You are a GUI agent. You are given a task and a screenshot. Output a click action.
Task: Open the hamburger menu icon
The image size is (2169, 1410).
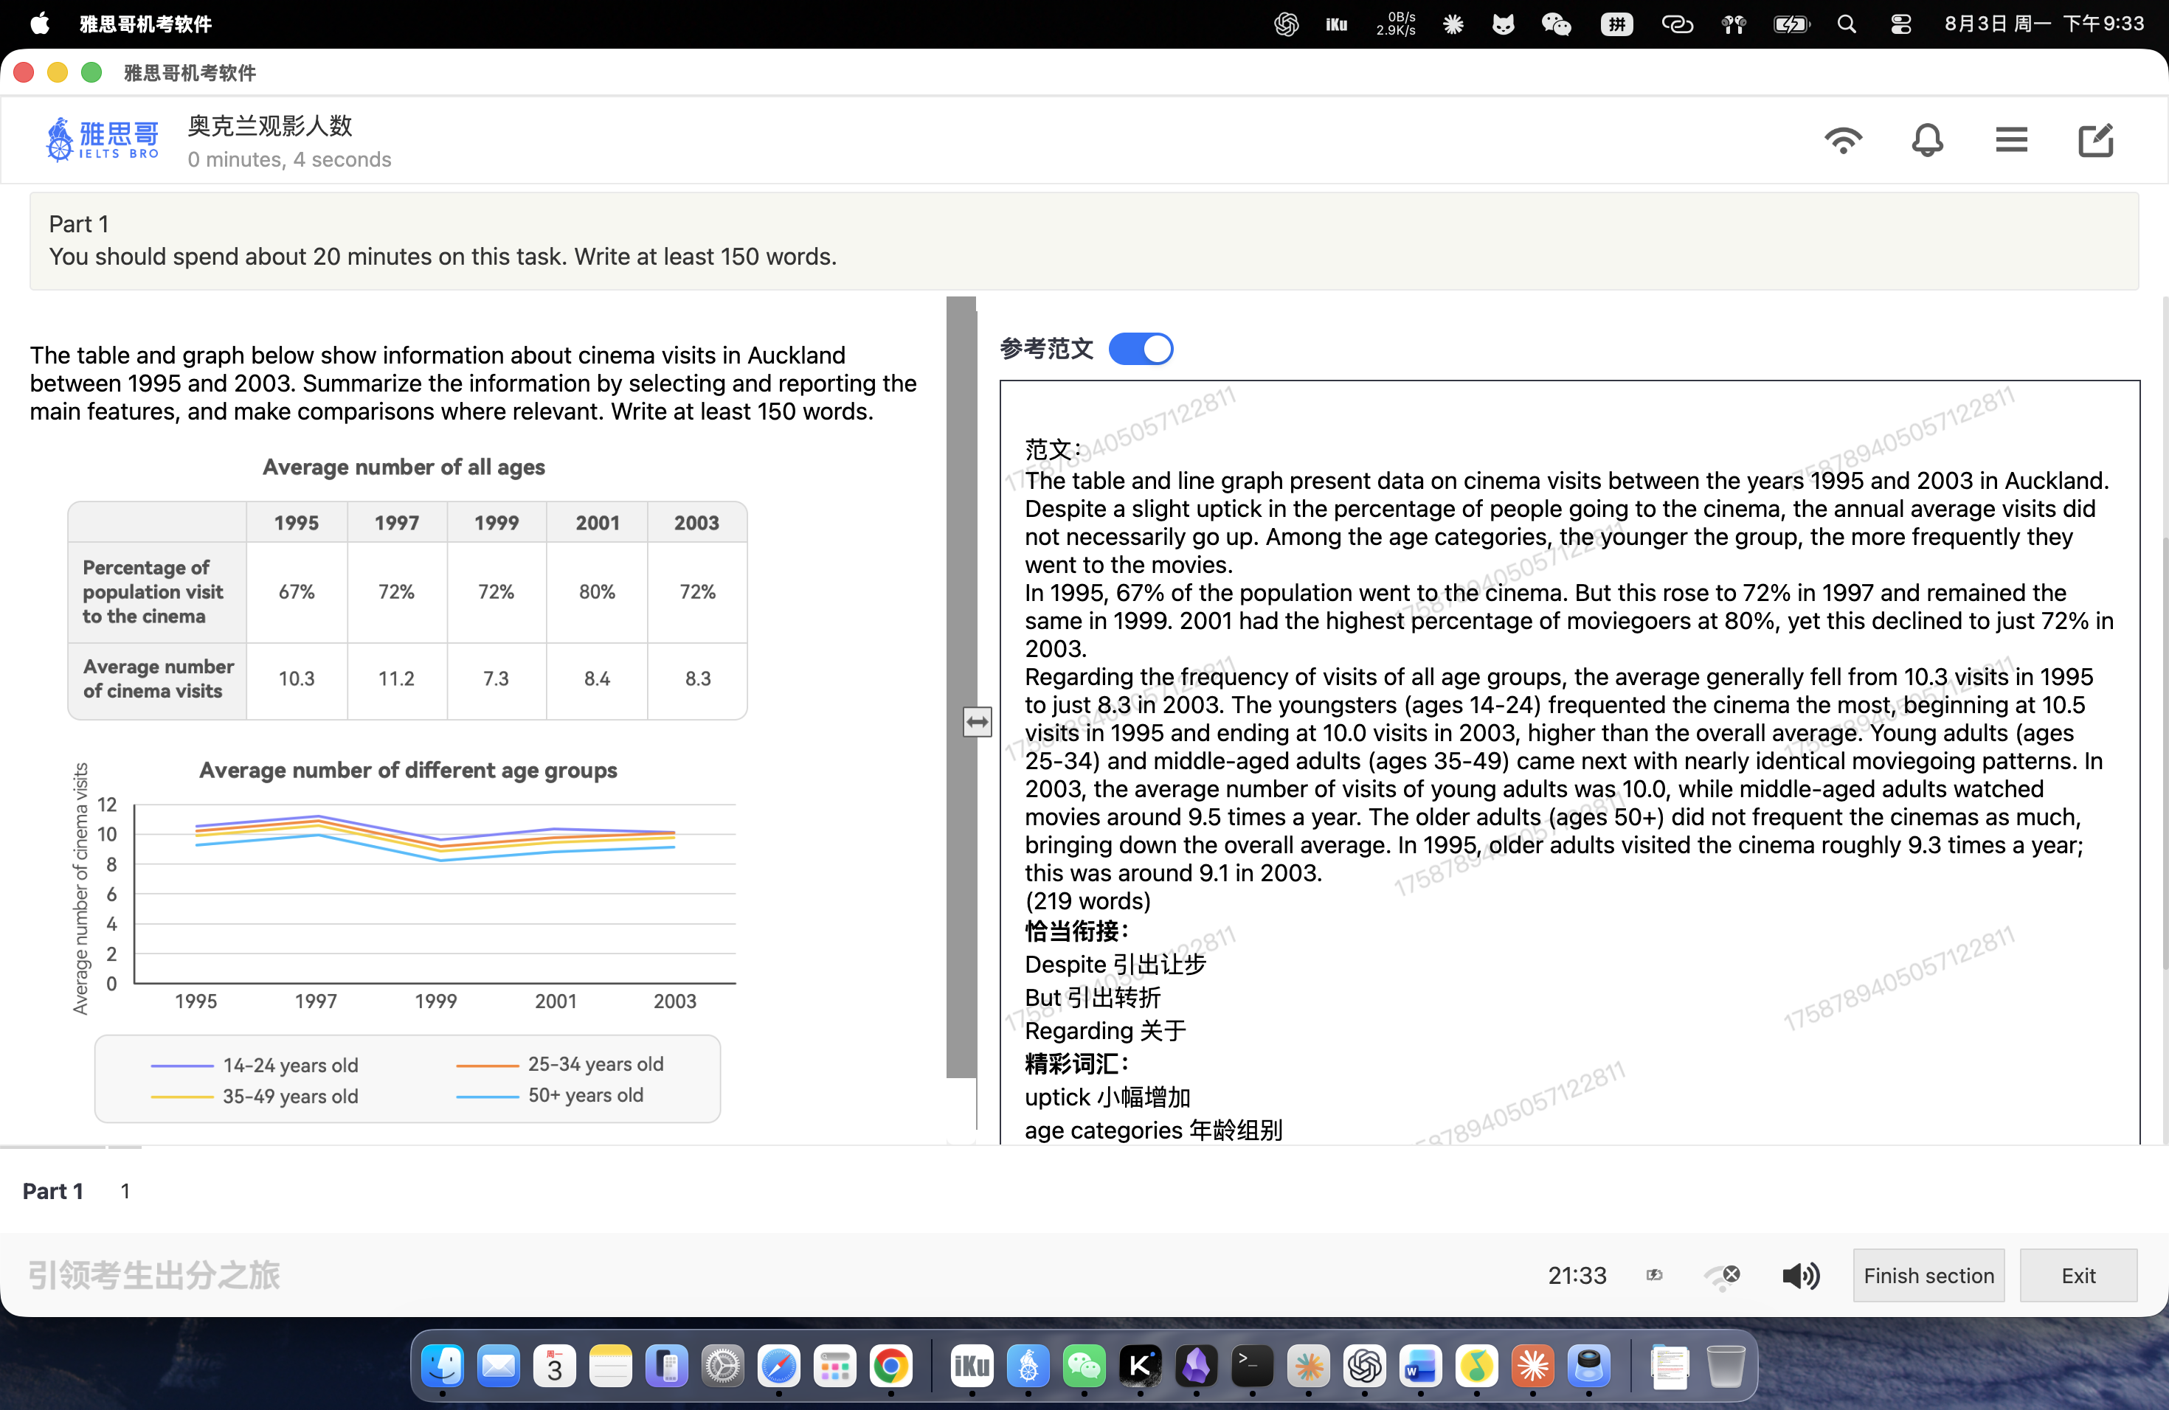tap(2011, 140)
